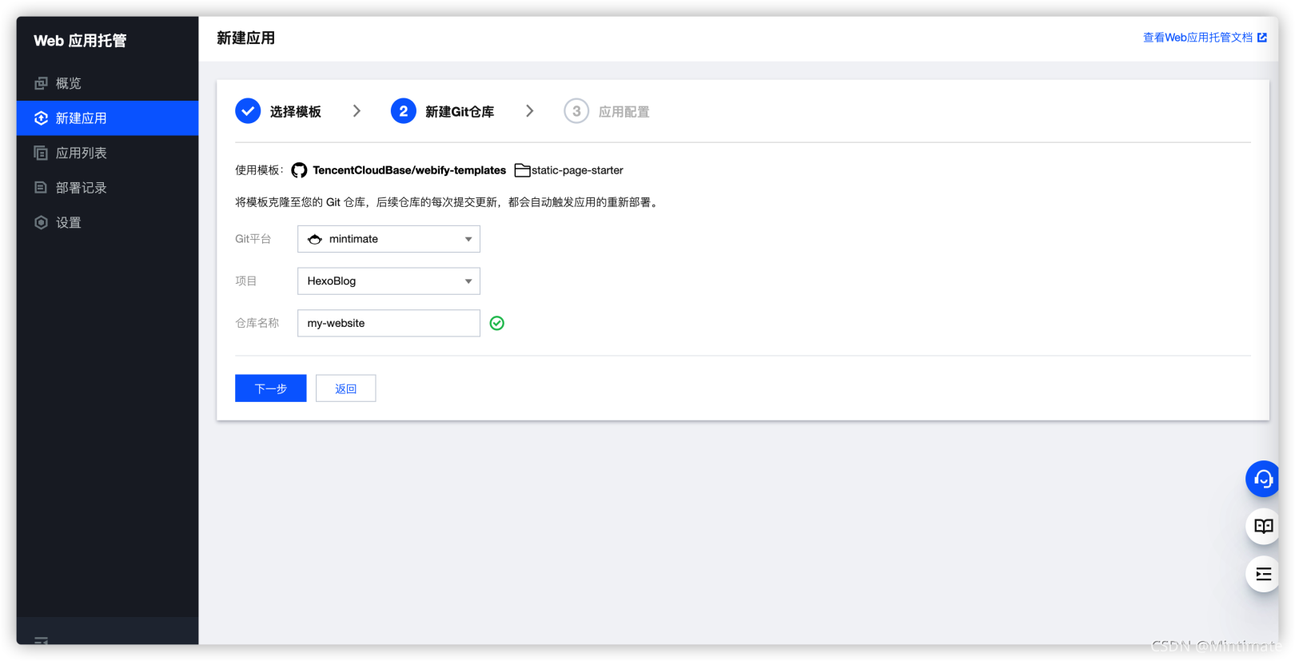Click the 应用列表 list icon
This screenshot has width=1295, height=661.
click(41, 153)
